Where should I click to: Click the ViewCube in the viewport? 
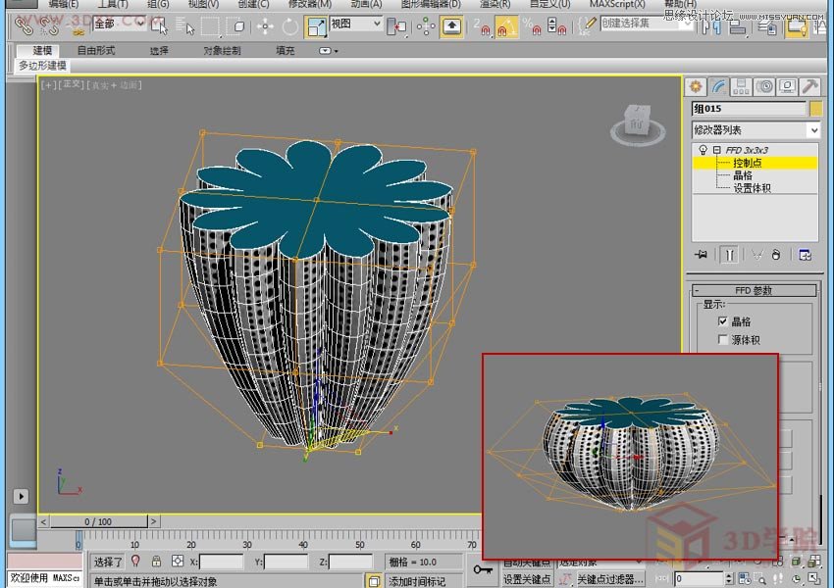(x=637, y=124)
